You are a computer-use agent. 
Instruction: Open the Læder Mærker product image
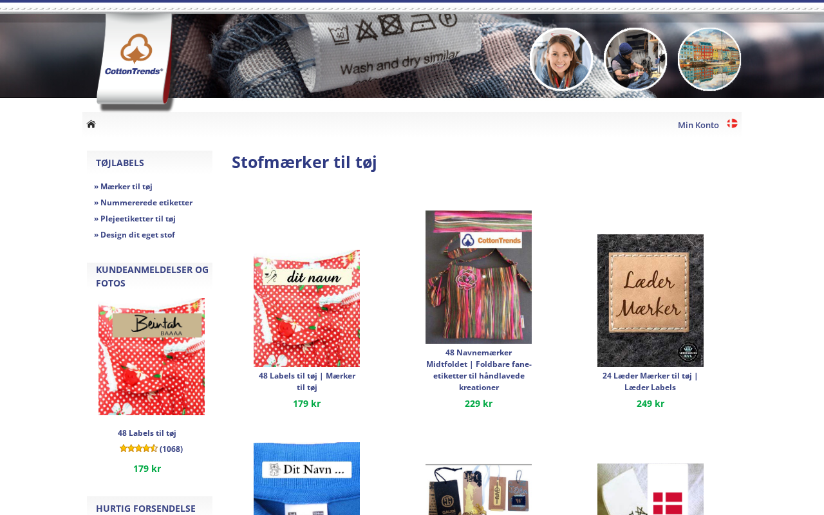pos(650,301)
